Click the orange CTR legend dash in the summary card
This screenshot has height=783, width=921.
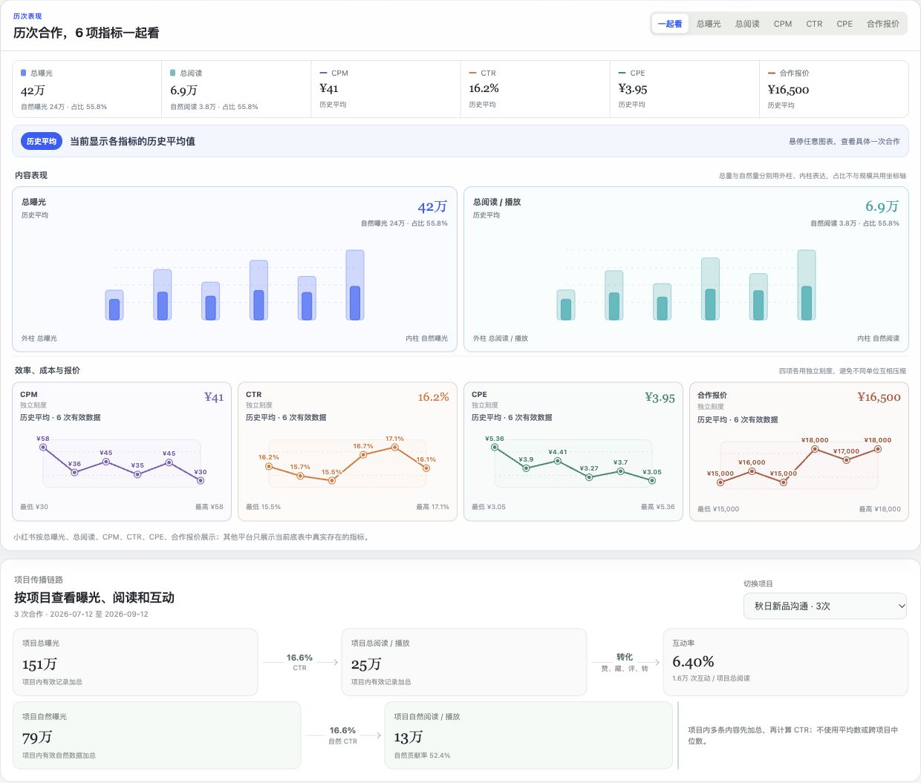pos(473,73)
